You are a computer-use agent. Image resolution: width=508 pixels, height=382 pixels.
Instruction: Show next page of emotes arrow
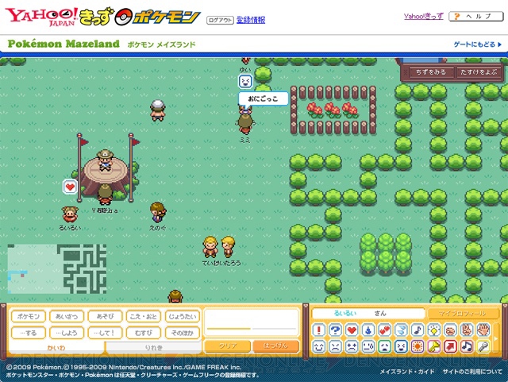pos(495,338)
